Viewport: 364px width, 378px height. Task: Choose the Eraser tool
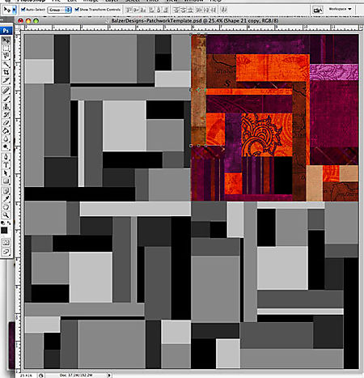[x=6, y=123]
